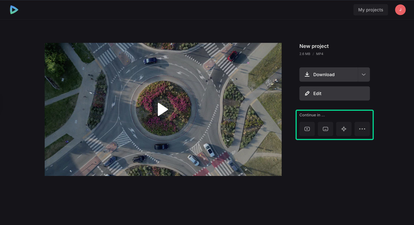Click the Edit button
414x225 pixels.
click(x=334, y=93)
